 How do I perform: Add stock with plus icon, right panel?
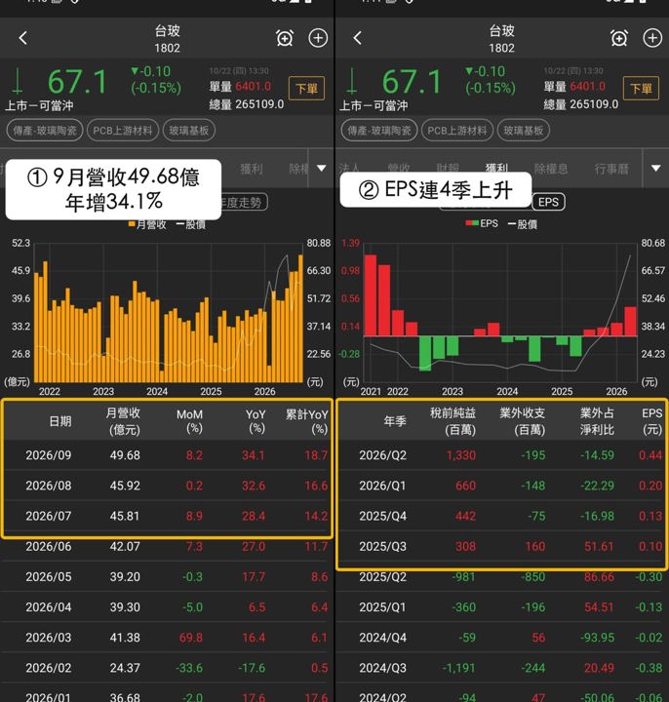(652, 38)
